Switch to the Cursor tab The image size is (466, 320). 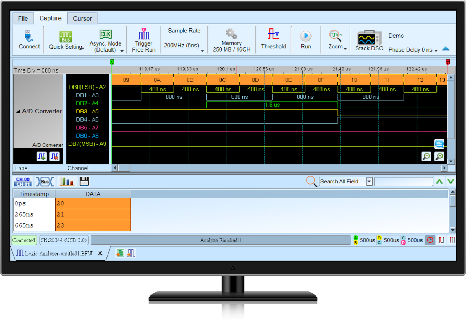83,18
